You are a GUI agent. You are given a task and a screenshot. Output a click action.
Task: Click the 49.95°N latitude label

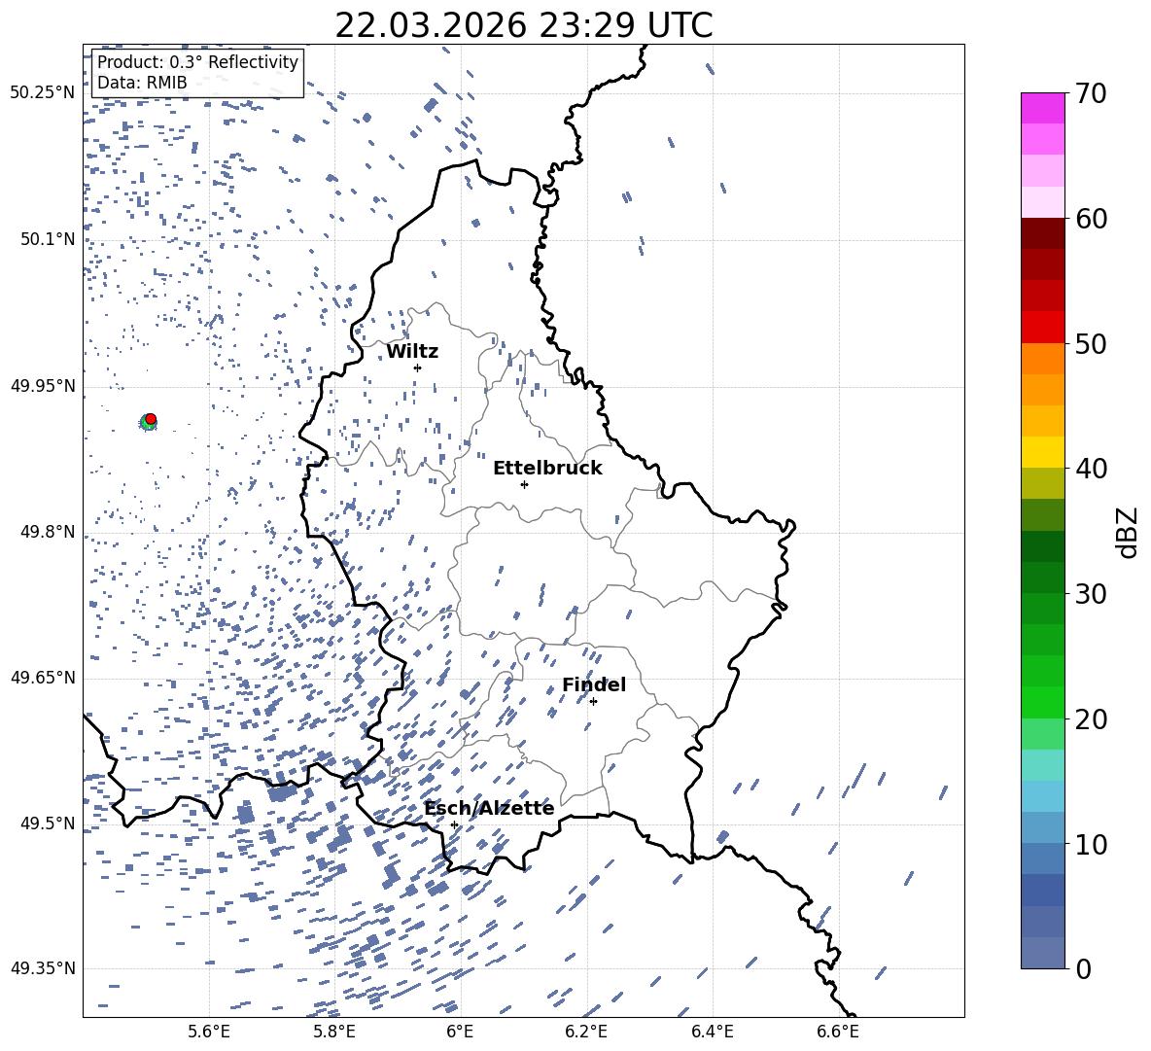click(x=43, y=386)
